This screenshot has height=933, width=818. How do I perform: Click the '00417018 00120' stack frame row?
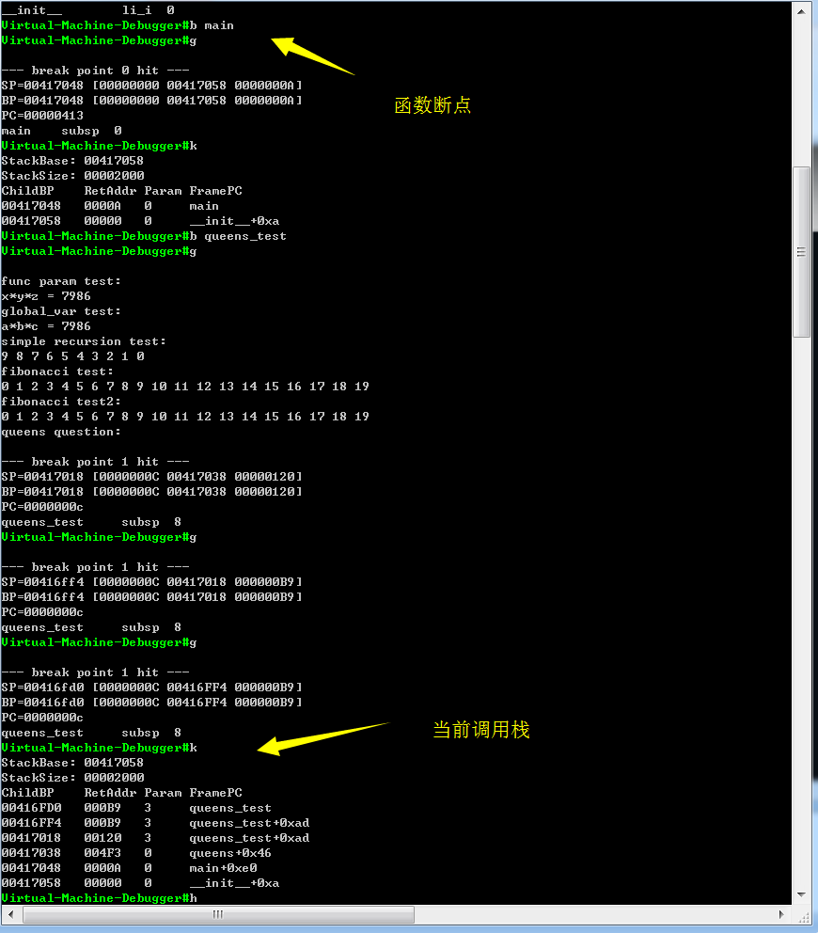[155, 838]
